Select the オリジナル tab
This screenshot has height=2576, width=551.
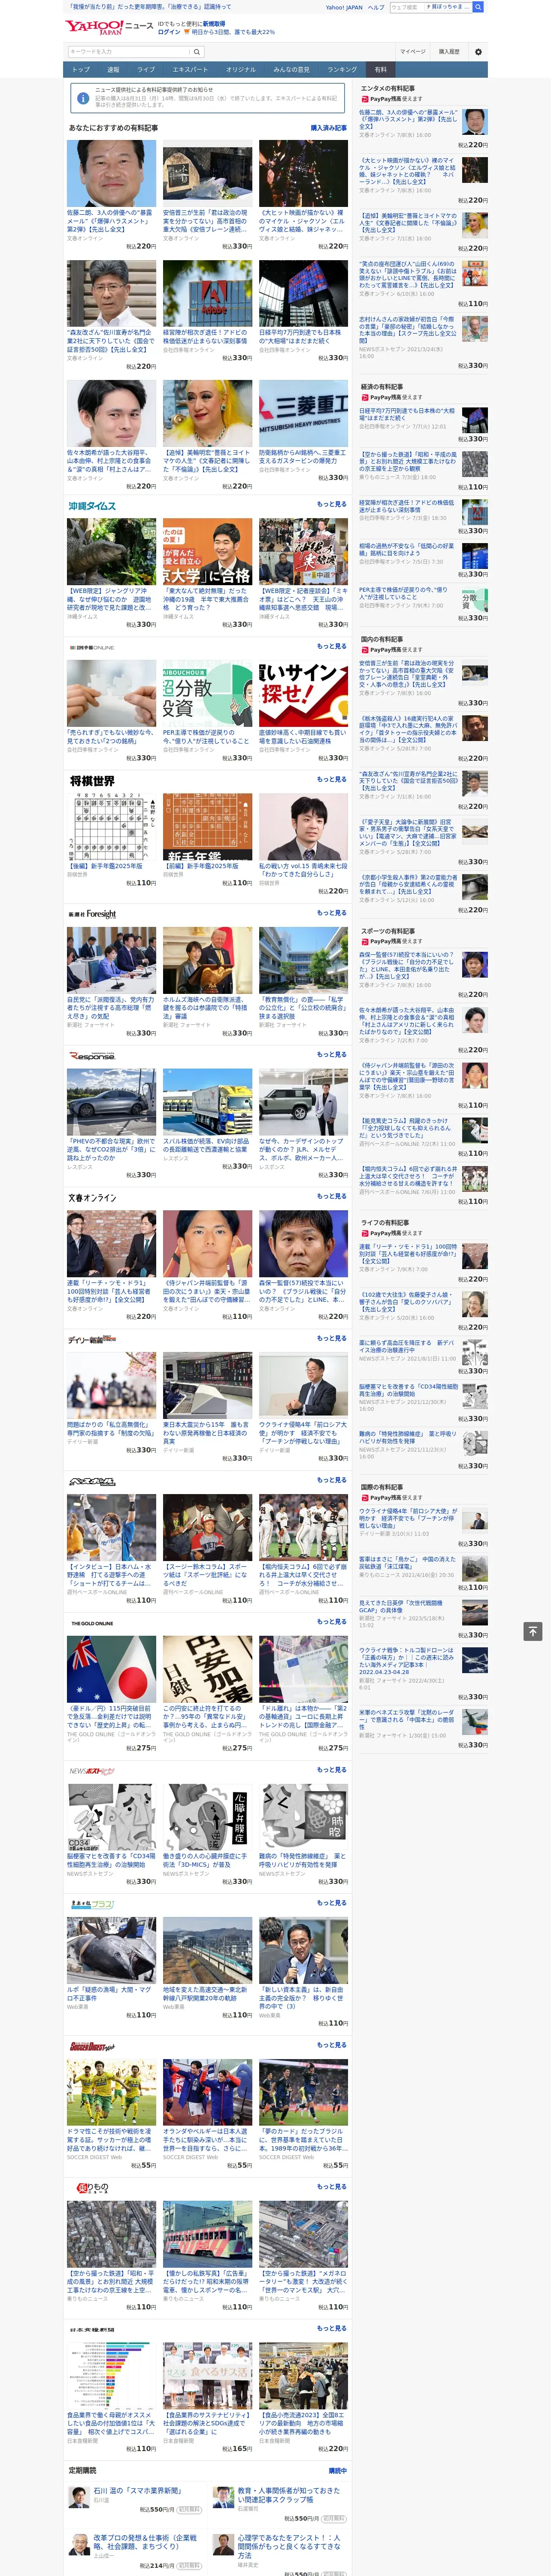(x=241, y=70)
